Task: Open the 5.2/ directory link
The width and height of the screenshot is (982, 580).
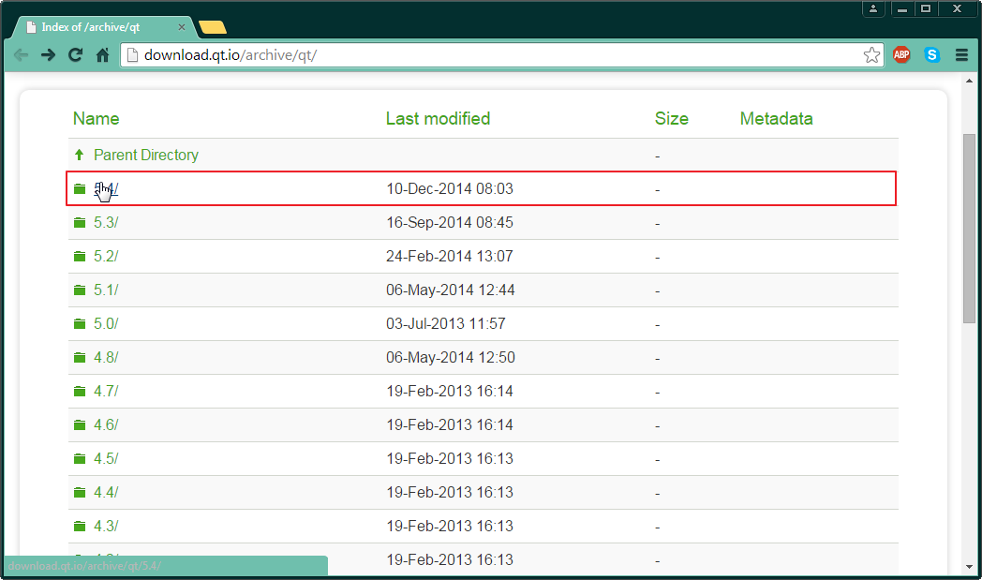Action: click(x=106, y=256)
